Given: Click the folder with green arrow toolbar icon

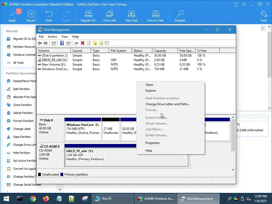Looking at the screenshot, I should [95, 43].
